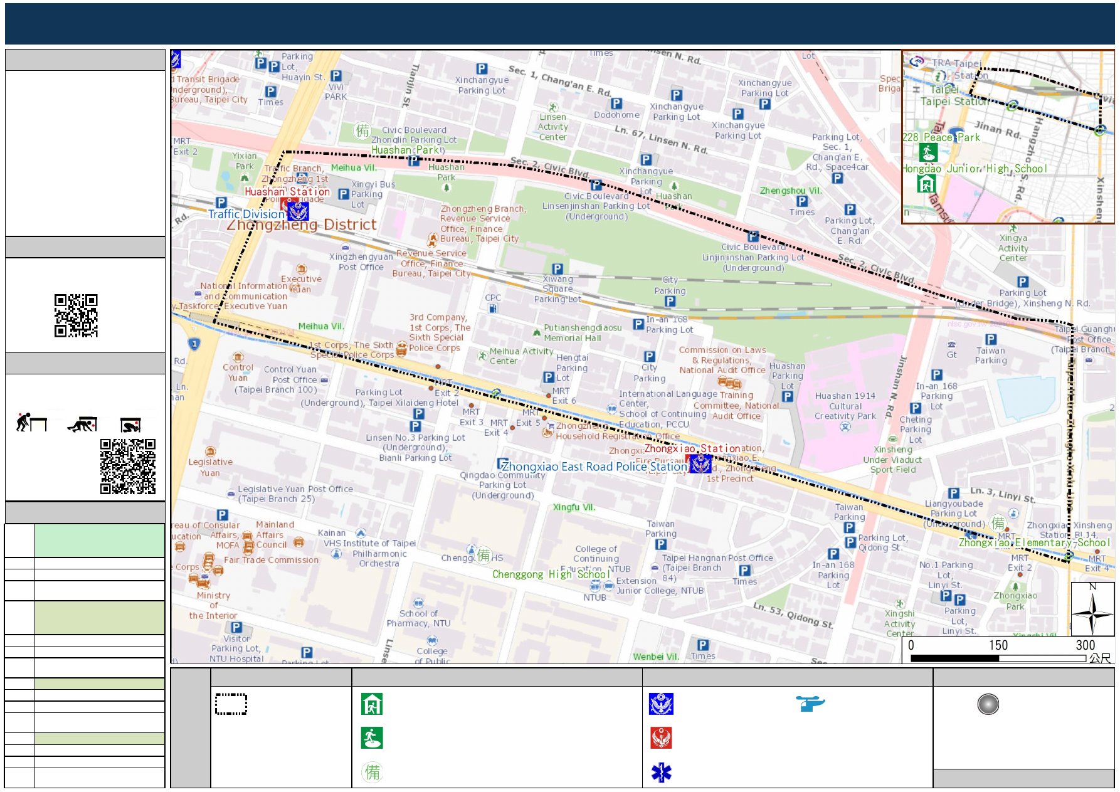Click the topmost green cell in left table
1120x792 pixels.
point(100,541)
